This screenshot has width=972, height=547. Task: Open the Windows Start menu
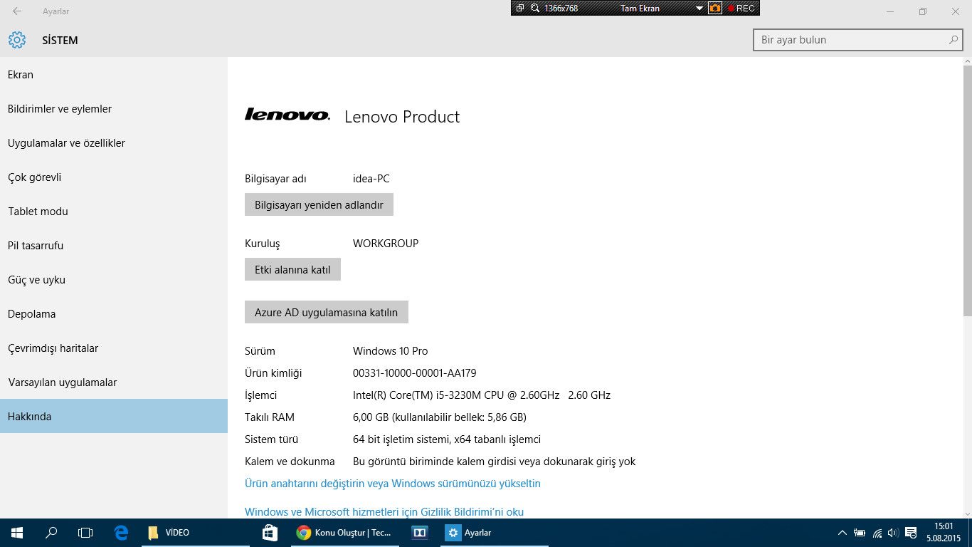[x=17, y=533]
